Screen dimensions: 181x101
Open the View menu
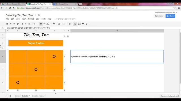coord(18,19)
